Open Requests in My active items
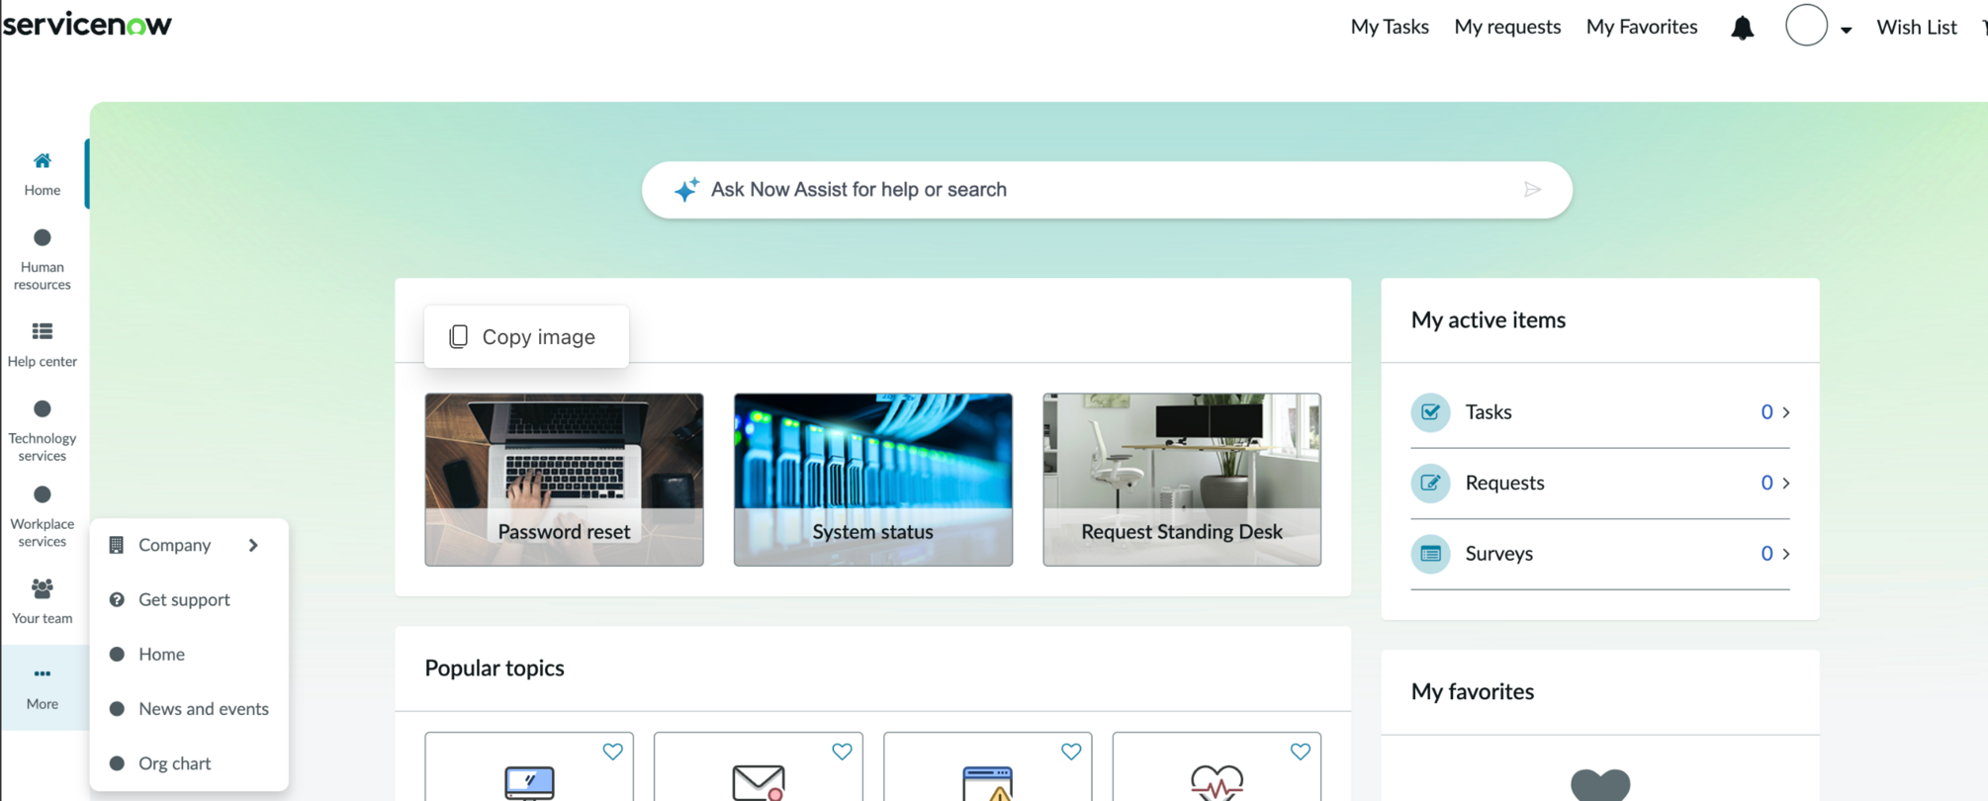Screen dimensions: 1988x801 tap(1600, 484)
